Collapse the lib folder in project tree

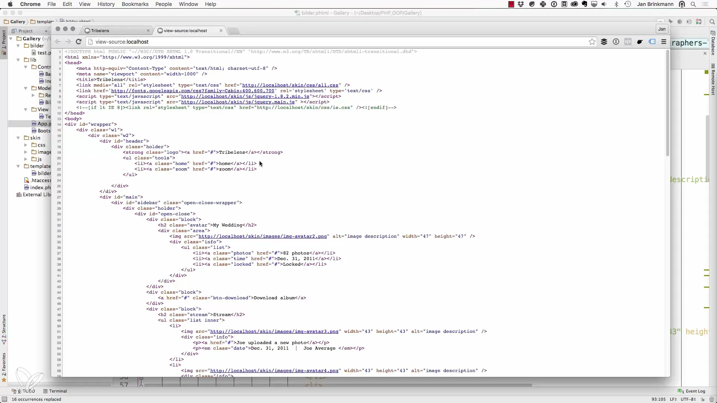pos(18,60)
